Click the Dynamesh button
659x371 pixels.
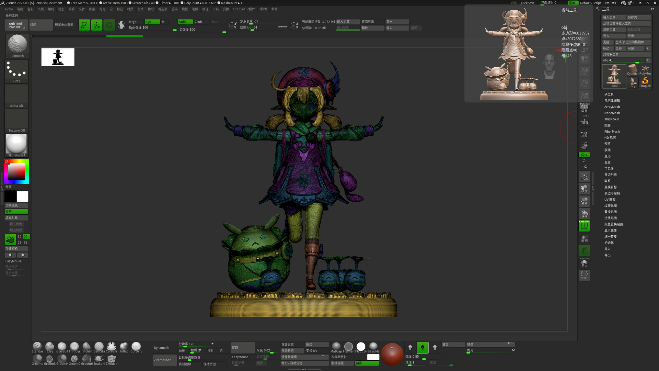coord(164,348)
